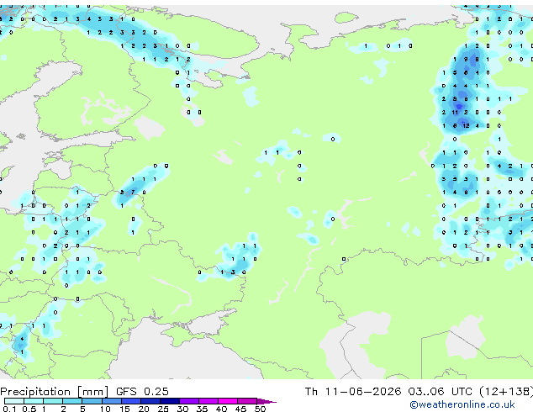The height and width of the screenshot is (412, 533).
Task: Click the '12' precipitation value on the map
Action: pyautogui.click(x=466, y=126)
